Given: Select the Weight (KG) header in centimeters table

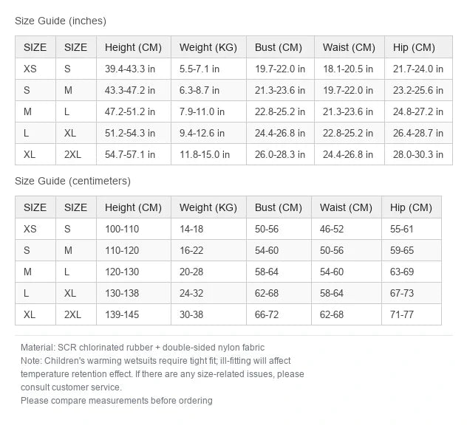Looking at the screenshot, I should 208,207.
